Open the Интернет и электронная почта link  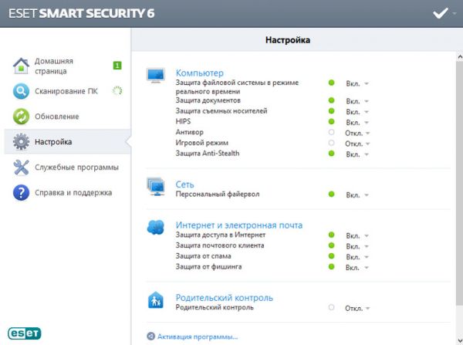point(239,225)
